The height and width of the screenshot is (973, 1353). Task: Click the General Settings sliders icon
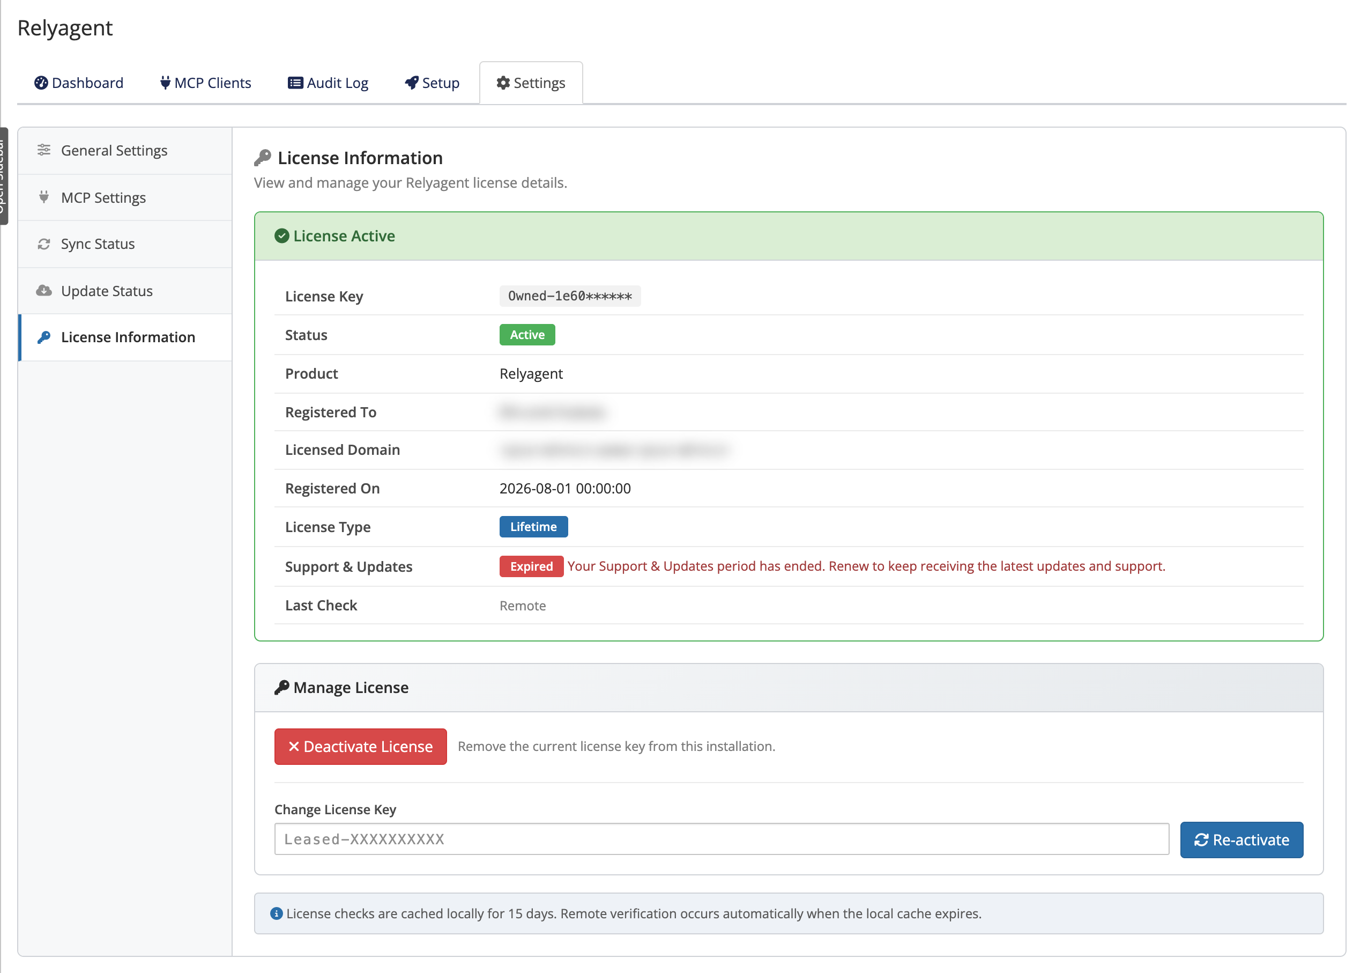click(x=44, y=150)
